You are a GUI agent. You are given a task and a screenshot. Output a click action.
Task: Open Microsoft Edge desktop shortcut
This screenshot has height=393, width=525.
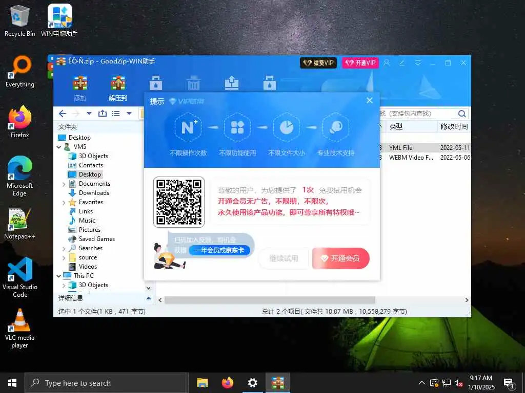(20, 176)
